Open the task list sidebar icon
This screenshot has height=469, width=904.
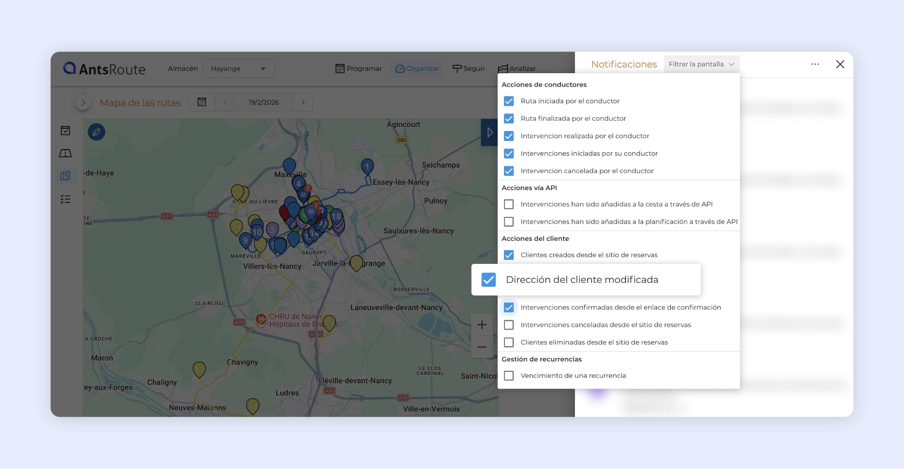tap(66, 199)
